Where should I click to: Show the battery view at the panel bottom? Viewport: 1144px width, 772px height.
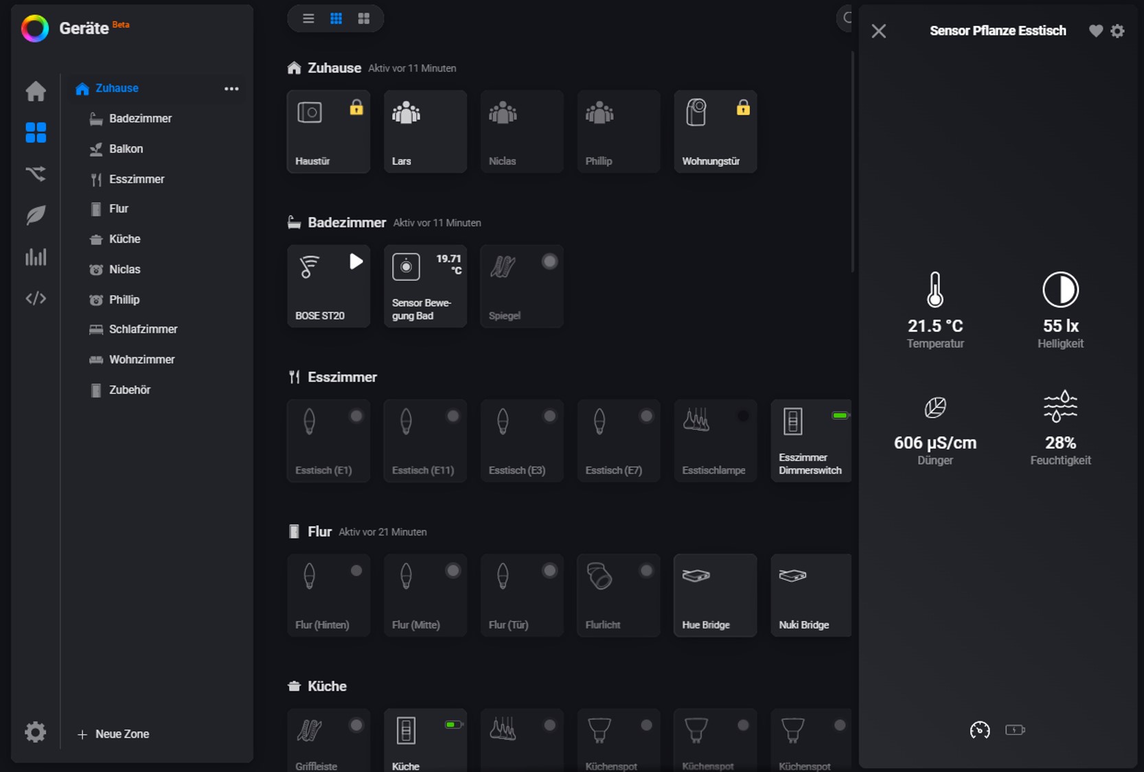click(1015, 730)
